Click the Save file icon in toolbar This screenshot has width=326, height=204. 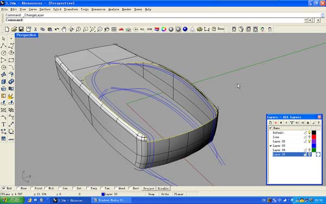pyautogui.click(x=21, y=29)
